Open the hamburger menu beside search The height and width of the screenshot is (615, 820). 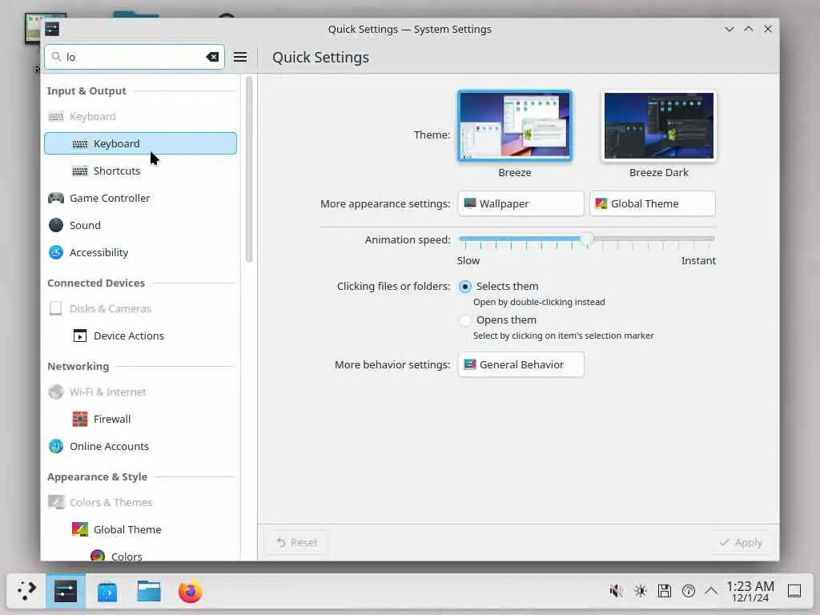tap(240, 57)
